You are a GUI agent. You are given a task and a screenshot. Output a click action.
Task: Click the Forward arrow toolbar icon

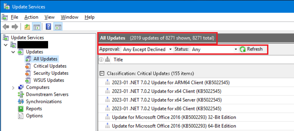pyautogui.click(x=15, y=27)
